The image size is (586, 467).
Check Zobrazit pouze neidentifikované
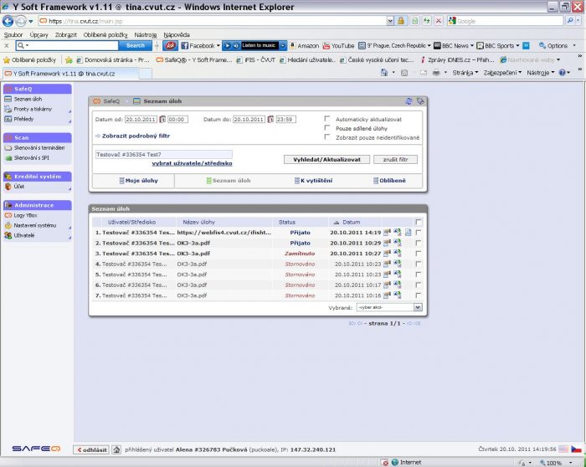click(x=327, y=136)
